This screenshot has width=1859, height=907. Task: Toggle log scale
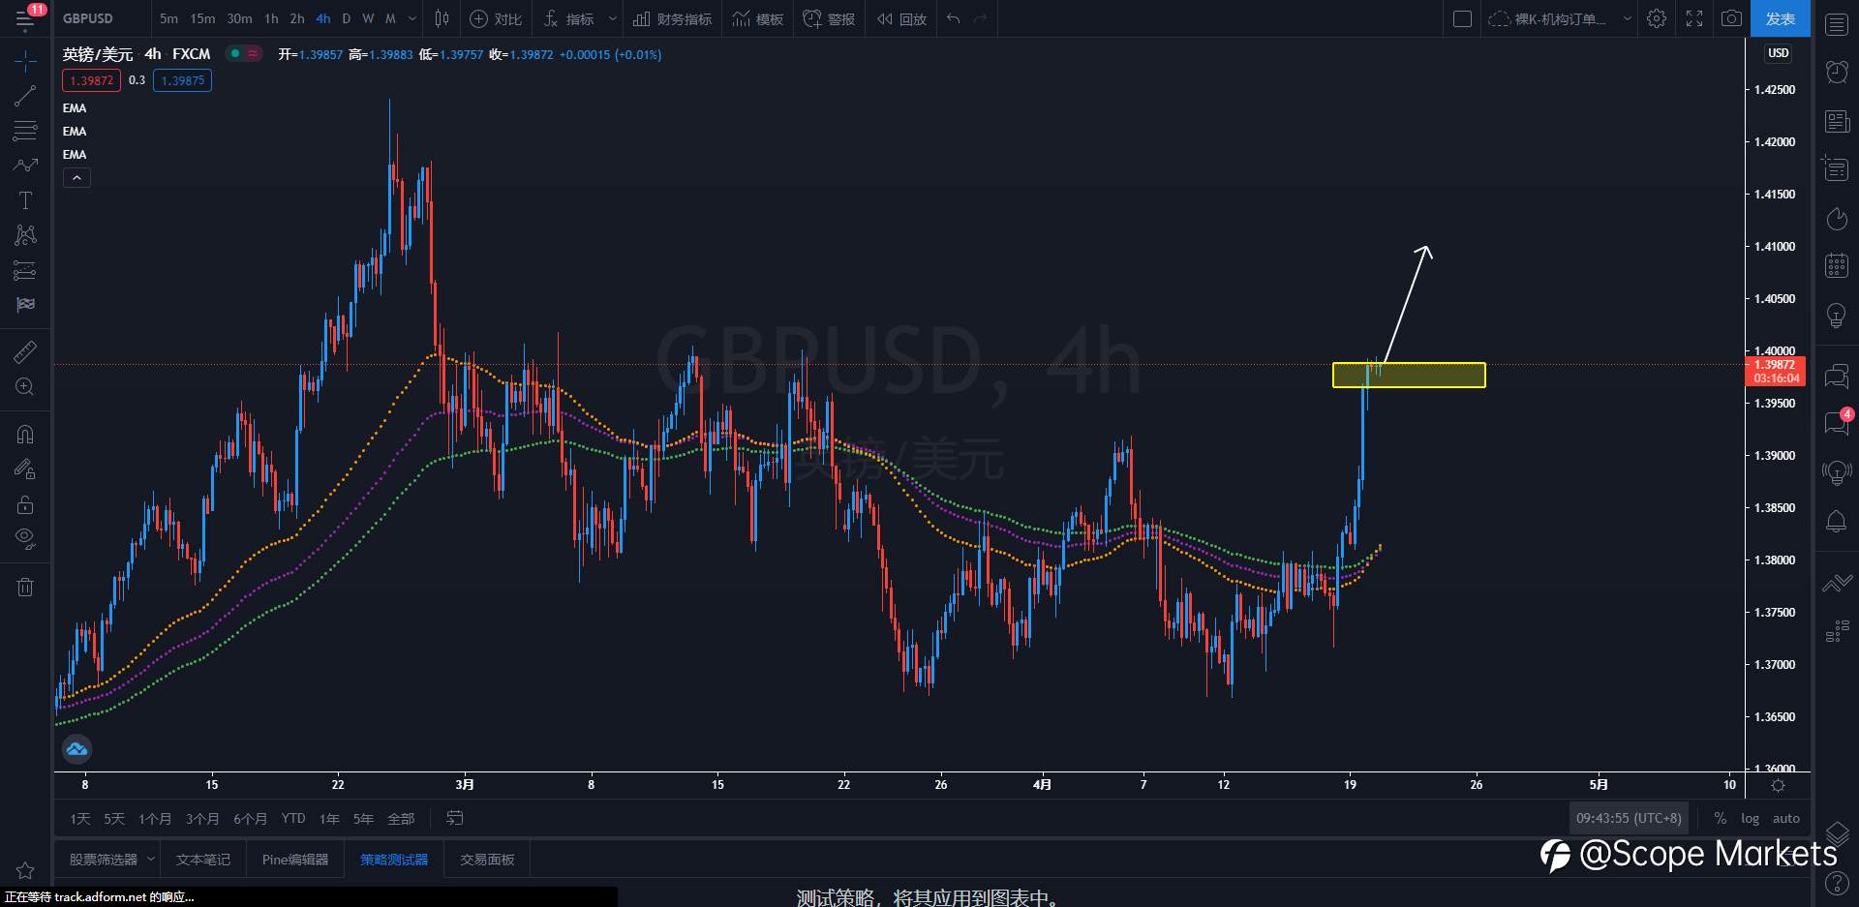click(1750, 819)
